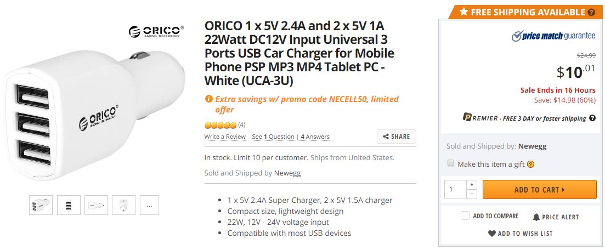This screenshot has height=249, width=605.
Task: Select the three USB ports front-view thumbnail
Action: tap(69, 205)
